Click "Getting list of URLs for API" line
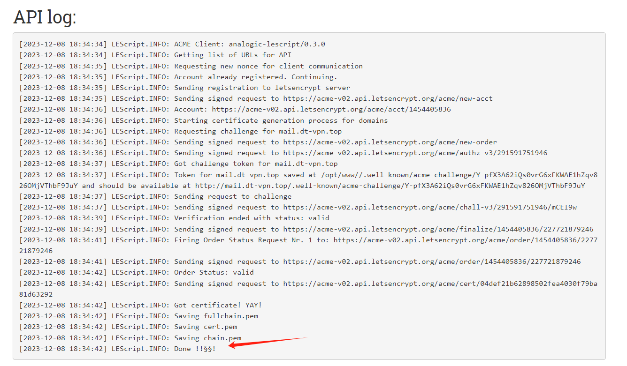The image size is (627, 366). pos(233,55)
